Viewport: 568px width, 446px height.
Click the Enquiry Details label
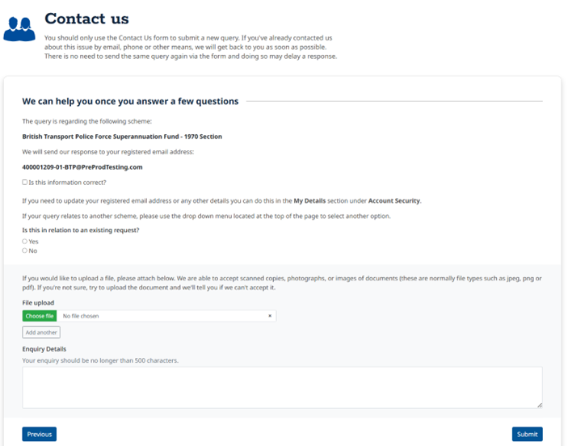click(44, 349)
